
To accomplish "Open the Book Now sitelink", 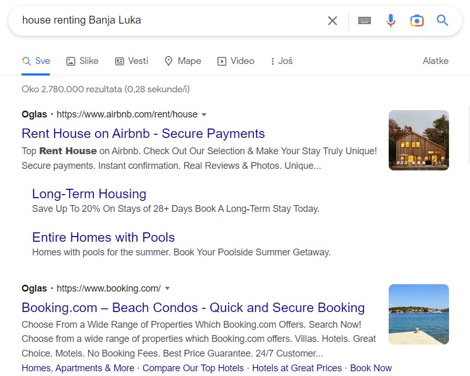I will tap(371, 368).
